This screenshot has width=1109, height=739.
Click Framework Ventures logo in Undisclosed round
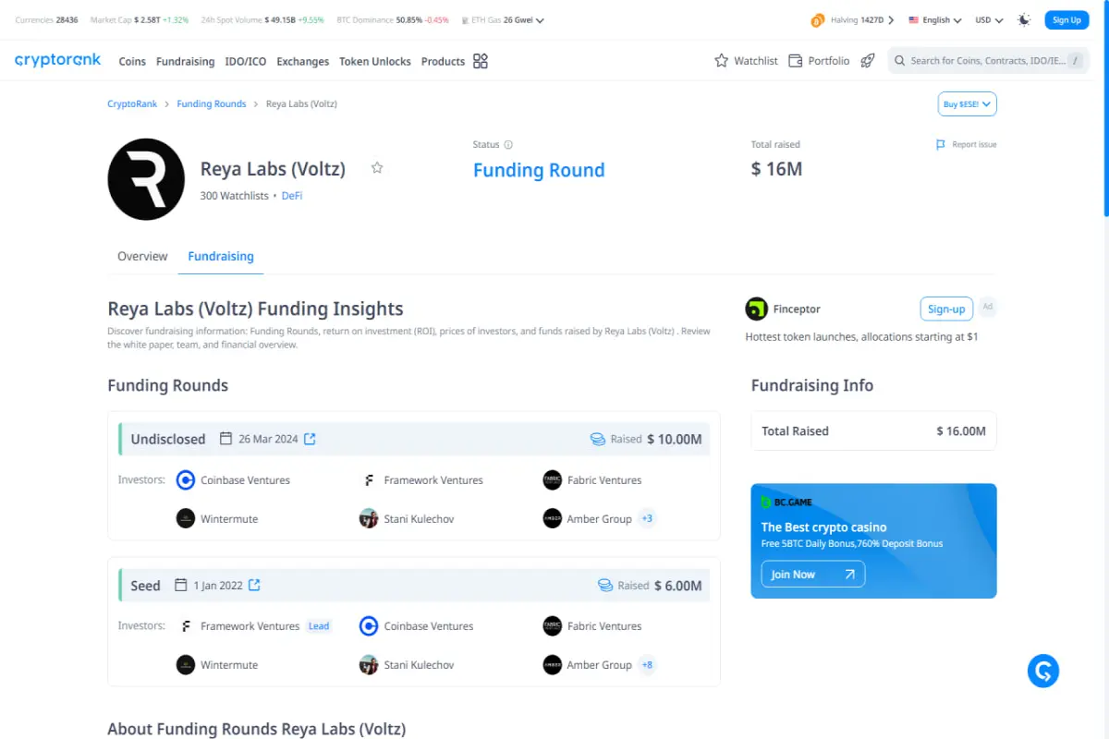[369, 480]
